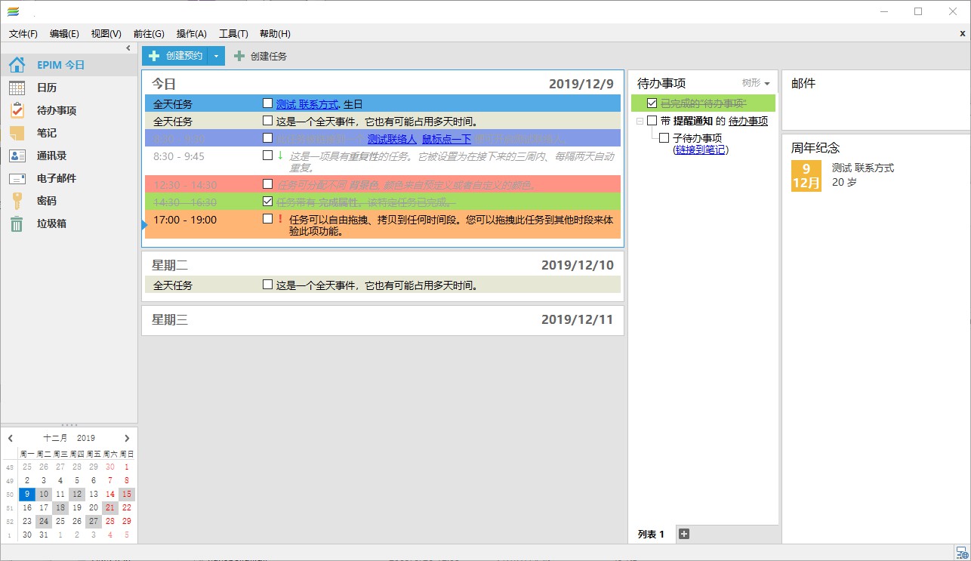The width and height of the screenshot is (971, 561).
Task: Open the 文件(F) menu
Action: 23,34
